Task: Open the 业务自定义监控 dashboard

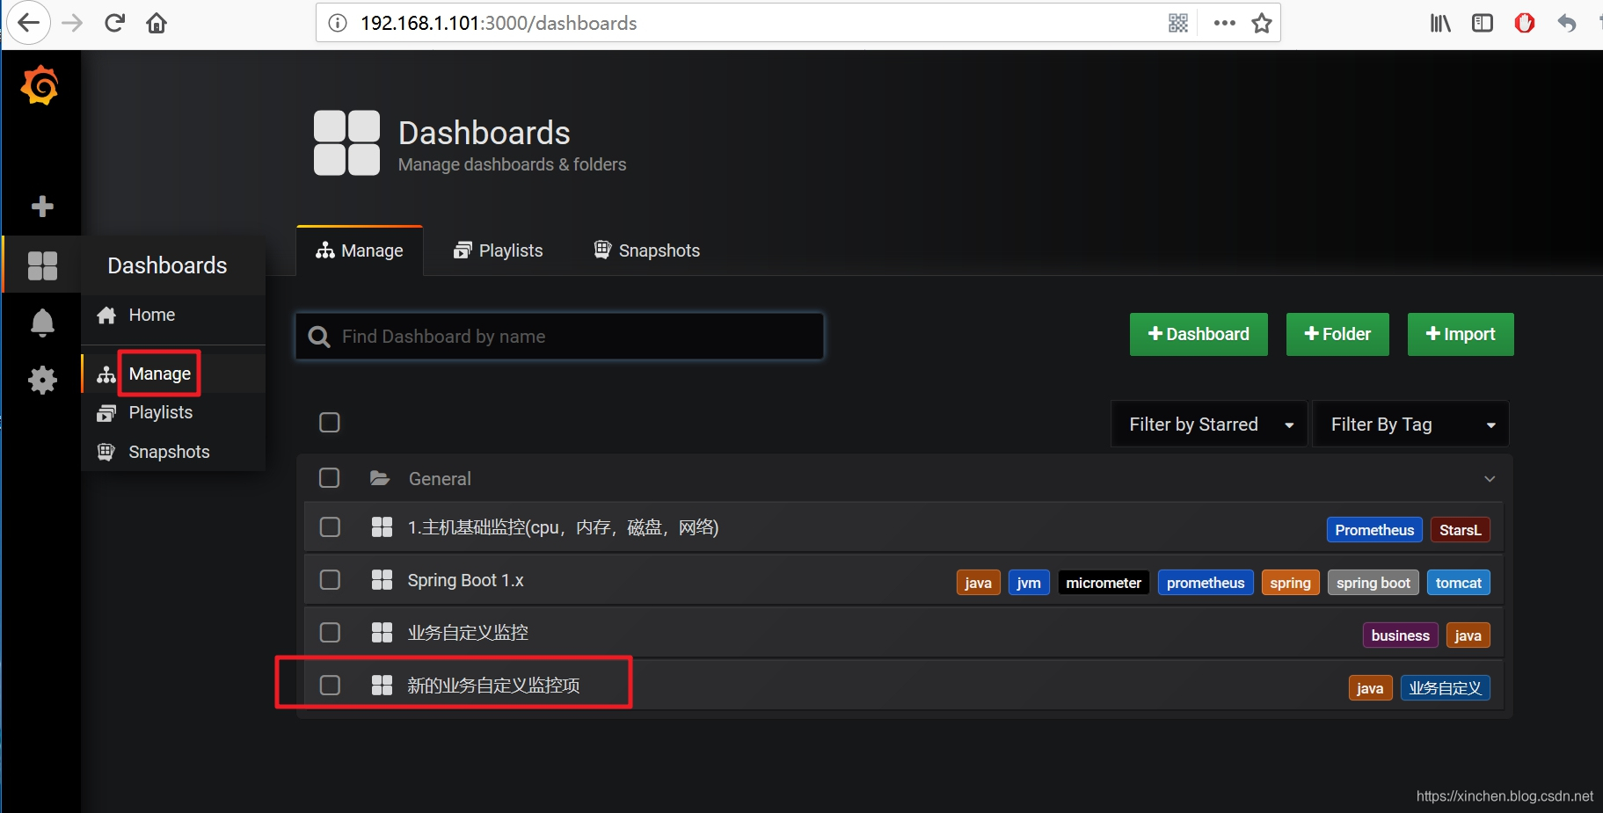Action: 468,633
